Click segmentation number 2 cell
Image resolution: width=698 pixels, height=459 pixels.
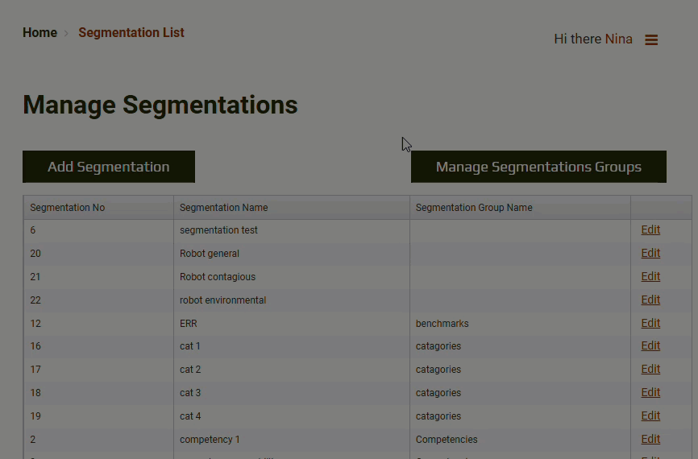click(x=98, y=440)
